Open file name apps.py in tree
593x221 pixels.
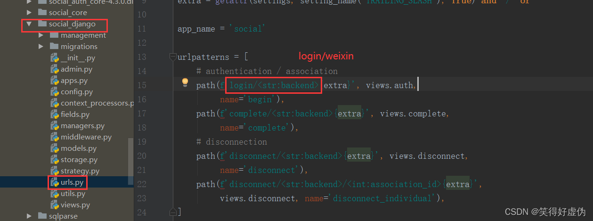coord(74,81)
